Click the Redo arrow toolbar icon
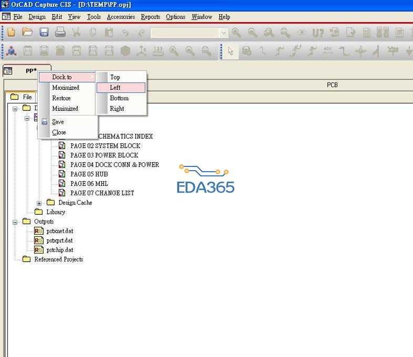This screenshot has width=413, height=357. coord(142,33)
